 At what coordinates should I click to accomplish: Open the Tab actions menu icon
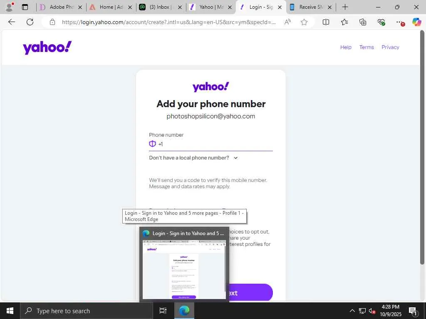point(25,7)
